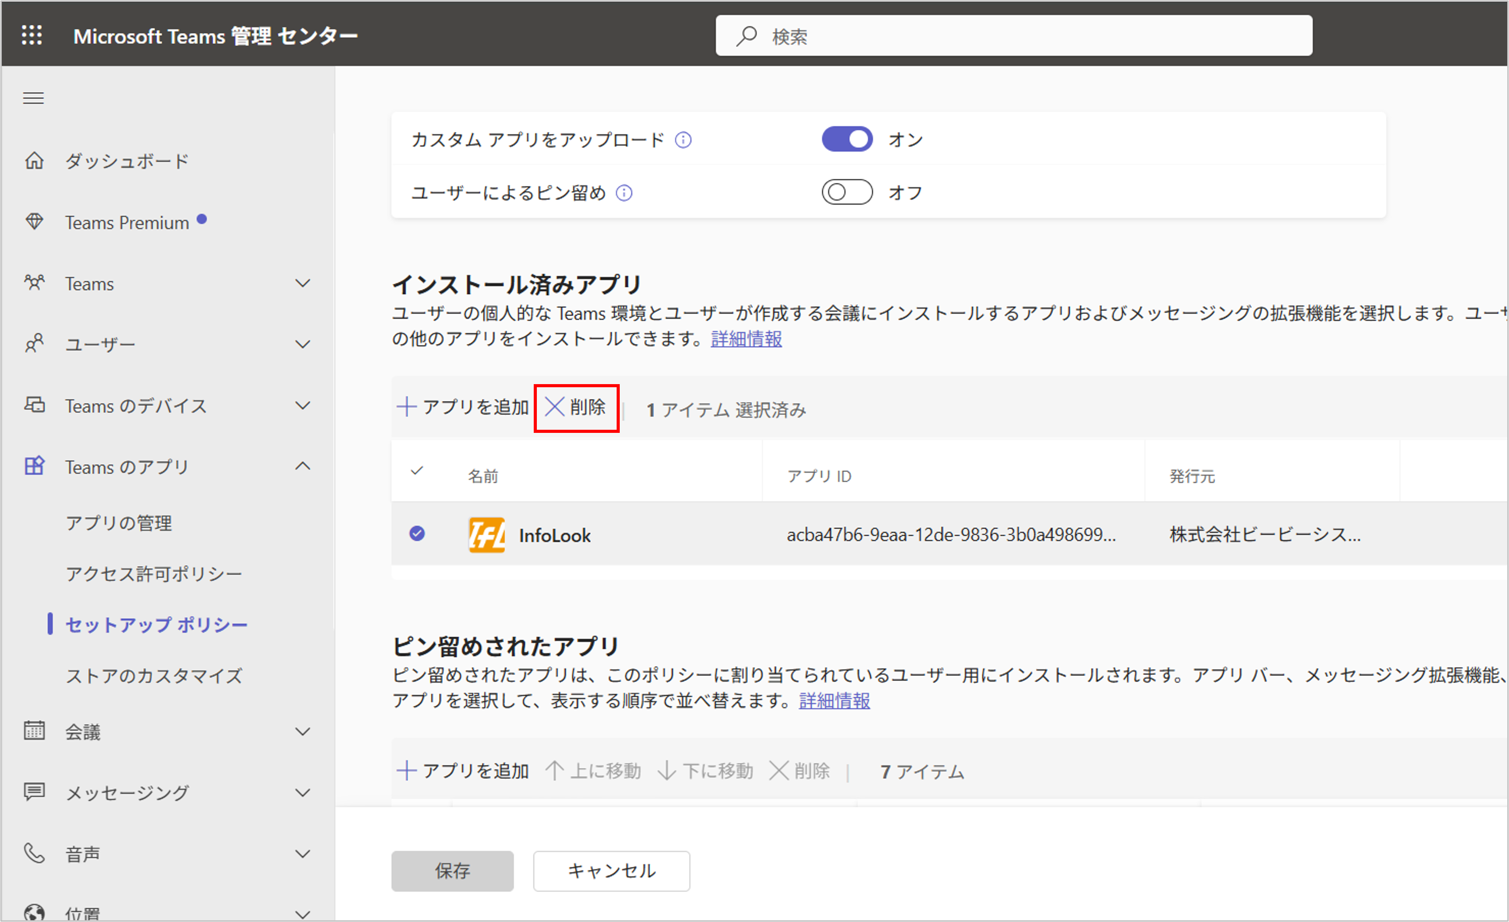Click the Dashboard home icon
This screenshot has width=1509, height=922.
pyautogui.click(x=34, y=161)
